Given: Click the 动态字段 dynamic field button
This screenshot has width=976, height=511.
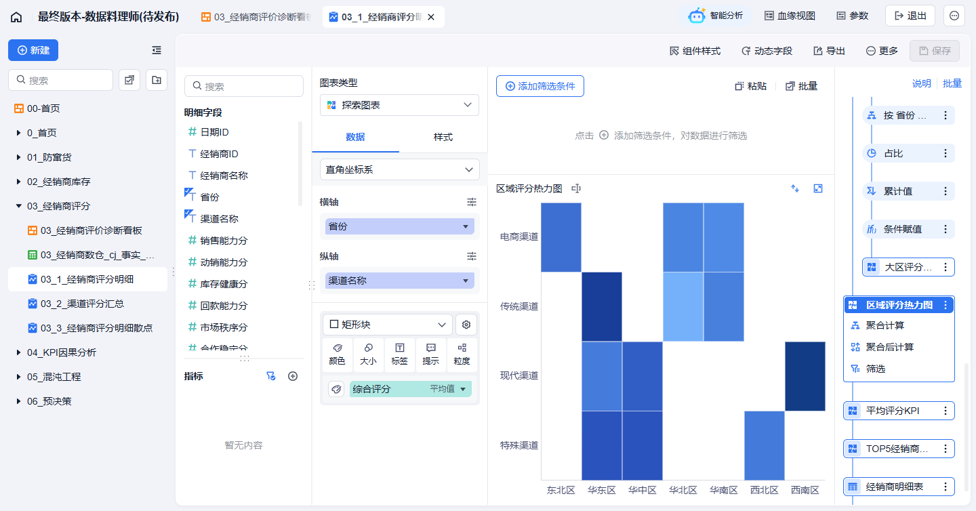Looking at the screenshot, I should [767, 51].
